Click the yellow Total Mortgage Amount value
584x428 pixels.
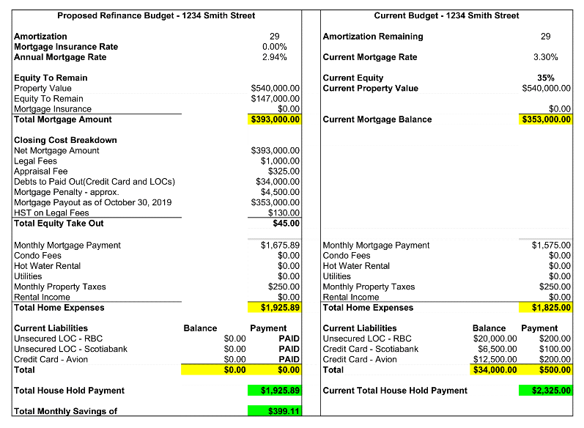tap(275, 119)
